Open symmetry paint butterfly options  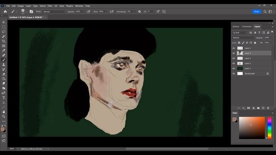coord(164,12)
